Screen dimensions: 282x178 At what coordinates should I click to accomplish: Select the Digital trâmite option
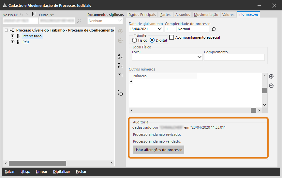152,40
